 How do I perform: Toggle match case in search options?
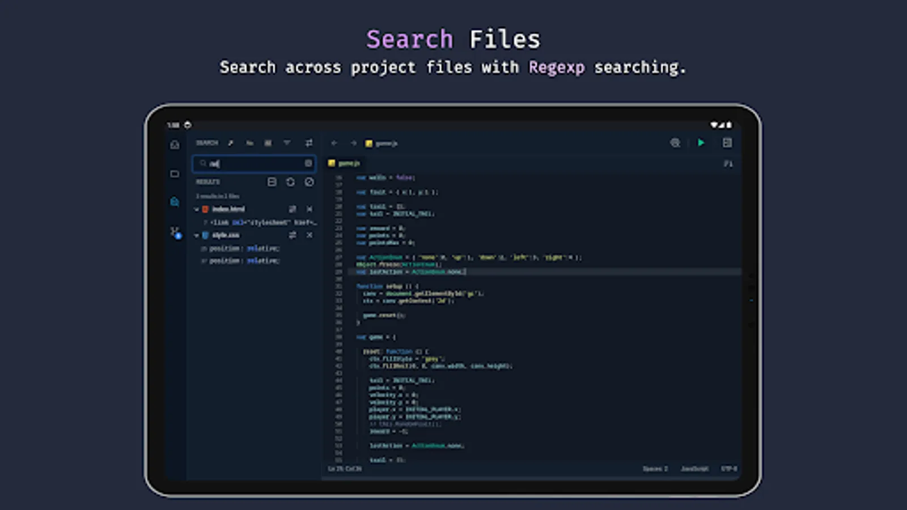[249, 143]
